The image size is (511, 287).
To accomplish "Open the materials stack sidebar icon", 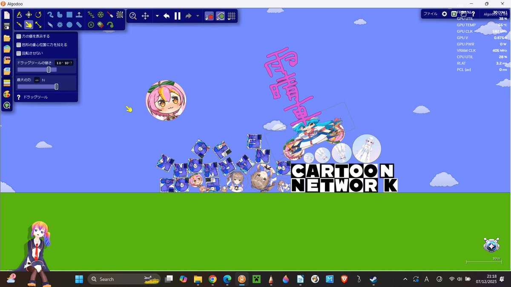I will click(7, 82).
